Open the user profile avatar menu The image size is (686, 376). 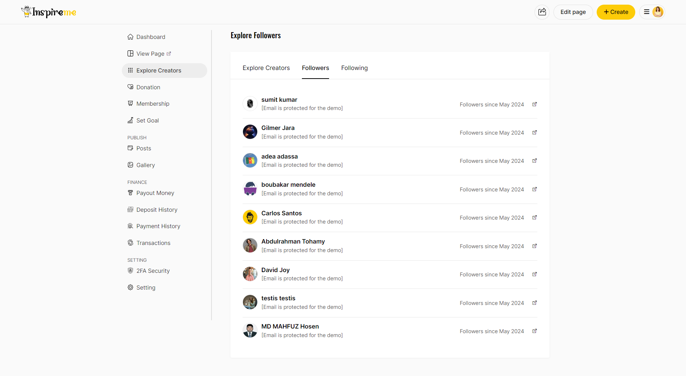[x=658, y=12]
